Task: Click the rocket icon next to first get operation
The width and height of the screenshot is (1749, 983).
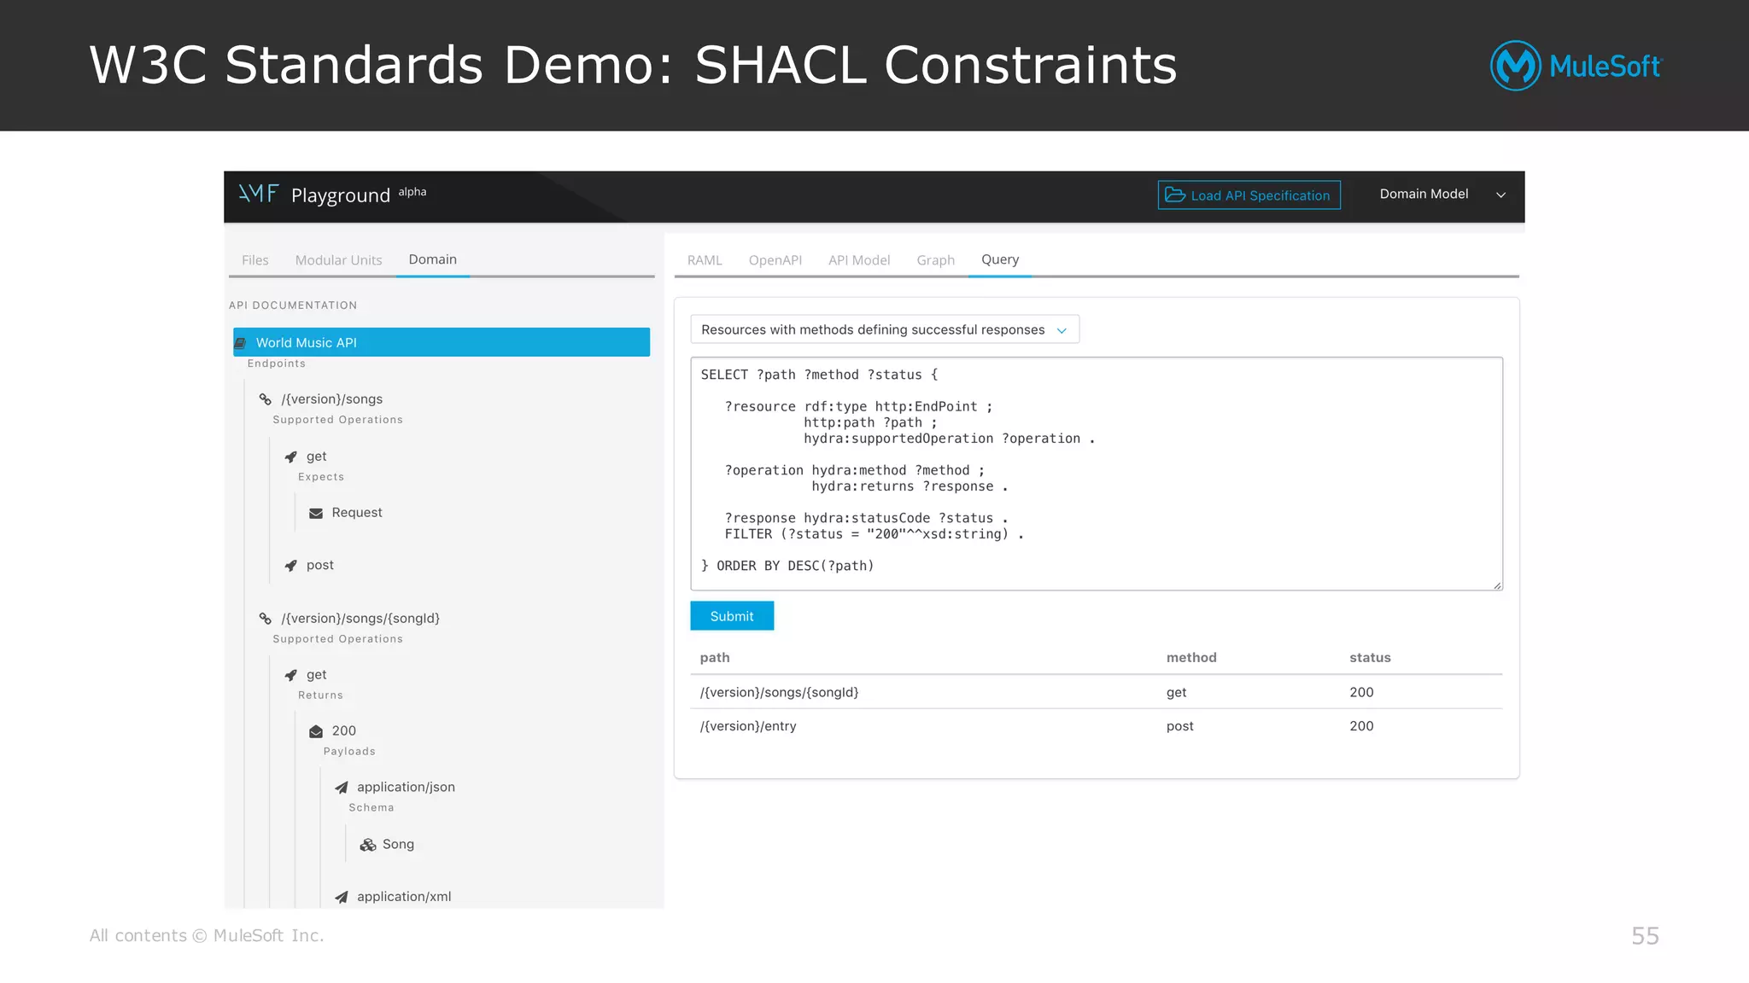Action: click(x=291, y=457)
